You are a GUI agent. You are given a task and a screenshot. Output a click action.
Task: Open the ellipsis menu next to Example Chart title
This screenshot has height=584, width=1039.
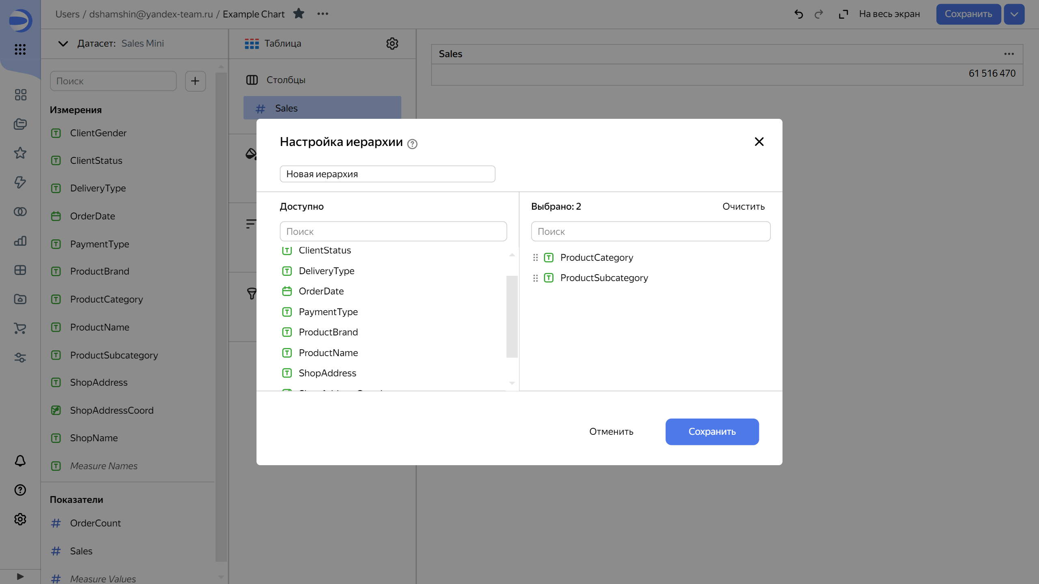click(x=323, y=13)
